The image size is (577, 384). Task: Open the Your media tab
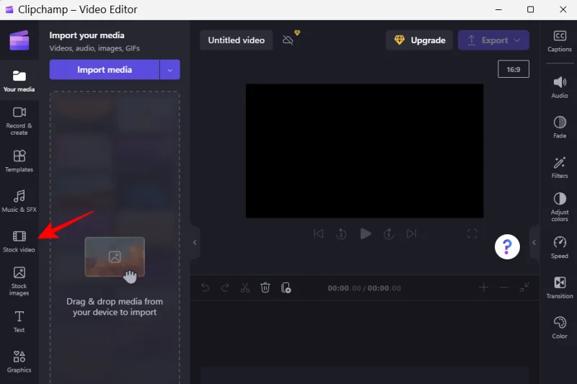[x=19, y=81]
